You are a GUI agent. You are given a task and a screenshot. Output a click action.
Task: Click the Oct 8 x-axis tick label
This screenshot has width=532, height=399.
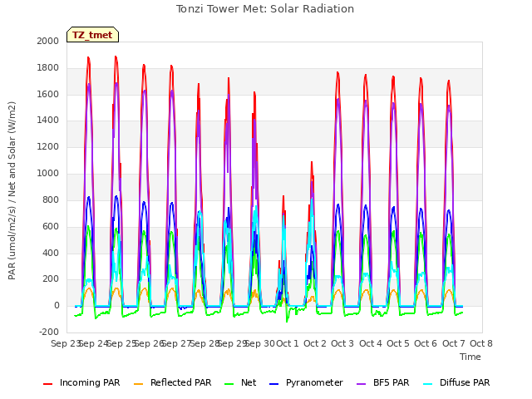pos(481,343)
